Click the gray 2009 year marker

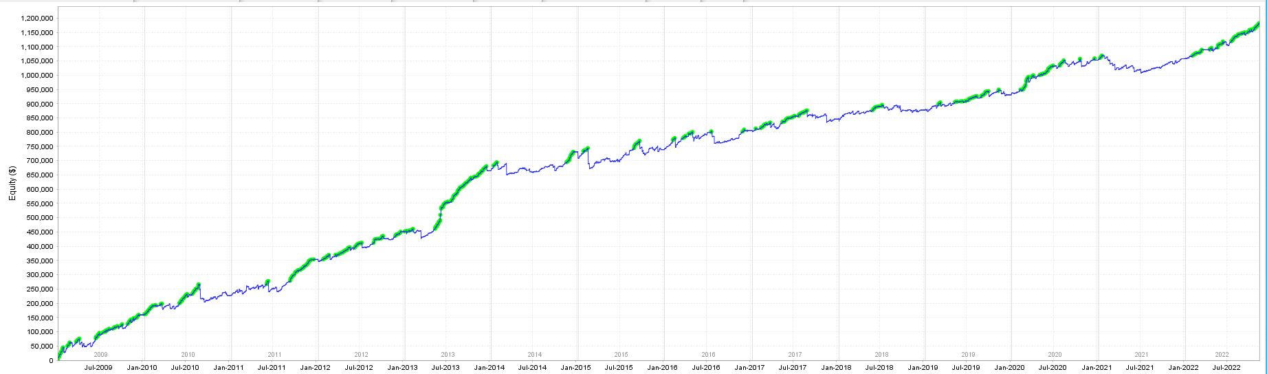pyautogui.click(x=101, y=355)
